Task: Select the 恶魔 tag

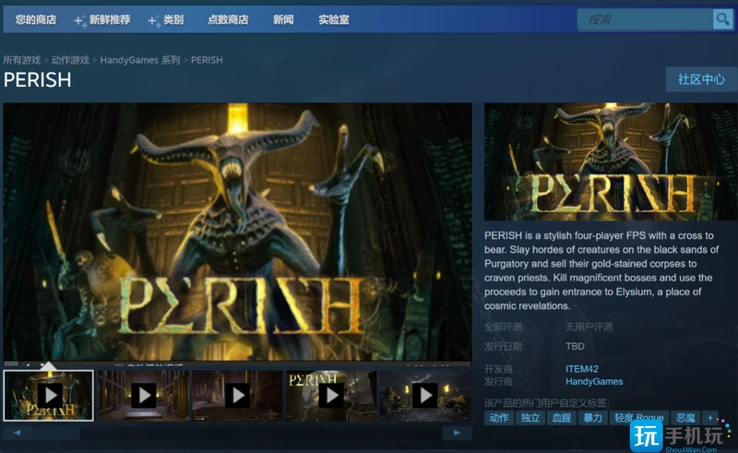Action: click(685, 418)
